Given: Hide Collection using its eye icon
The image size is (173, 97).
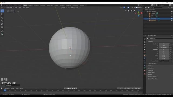Looking at the screenshot, I should tap(172, 11).
